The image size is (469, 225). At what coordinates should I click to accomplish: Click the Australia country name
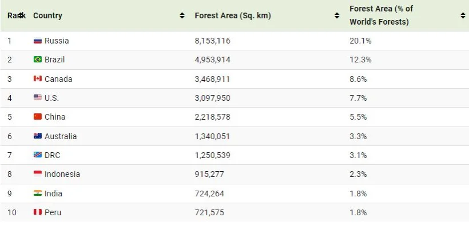(x=61, y=136)
